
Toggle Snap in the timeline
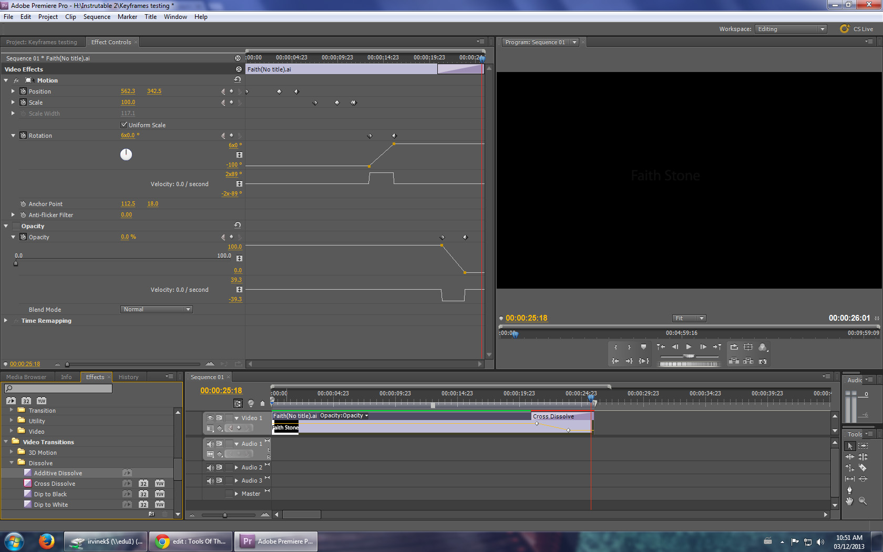[x=239, y=403]
